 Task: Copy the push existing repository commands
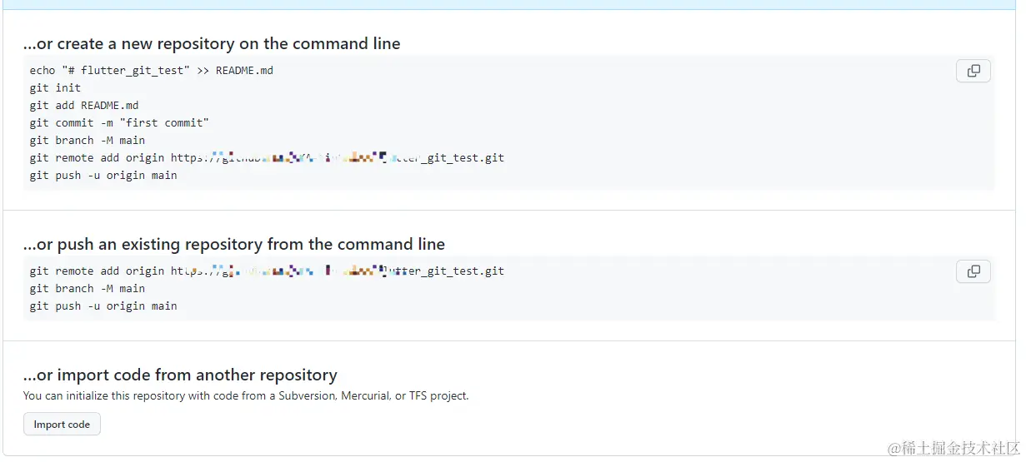pyautogui.click(x=973, y=271)
